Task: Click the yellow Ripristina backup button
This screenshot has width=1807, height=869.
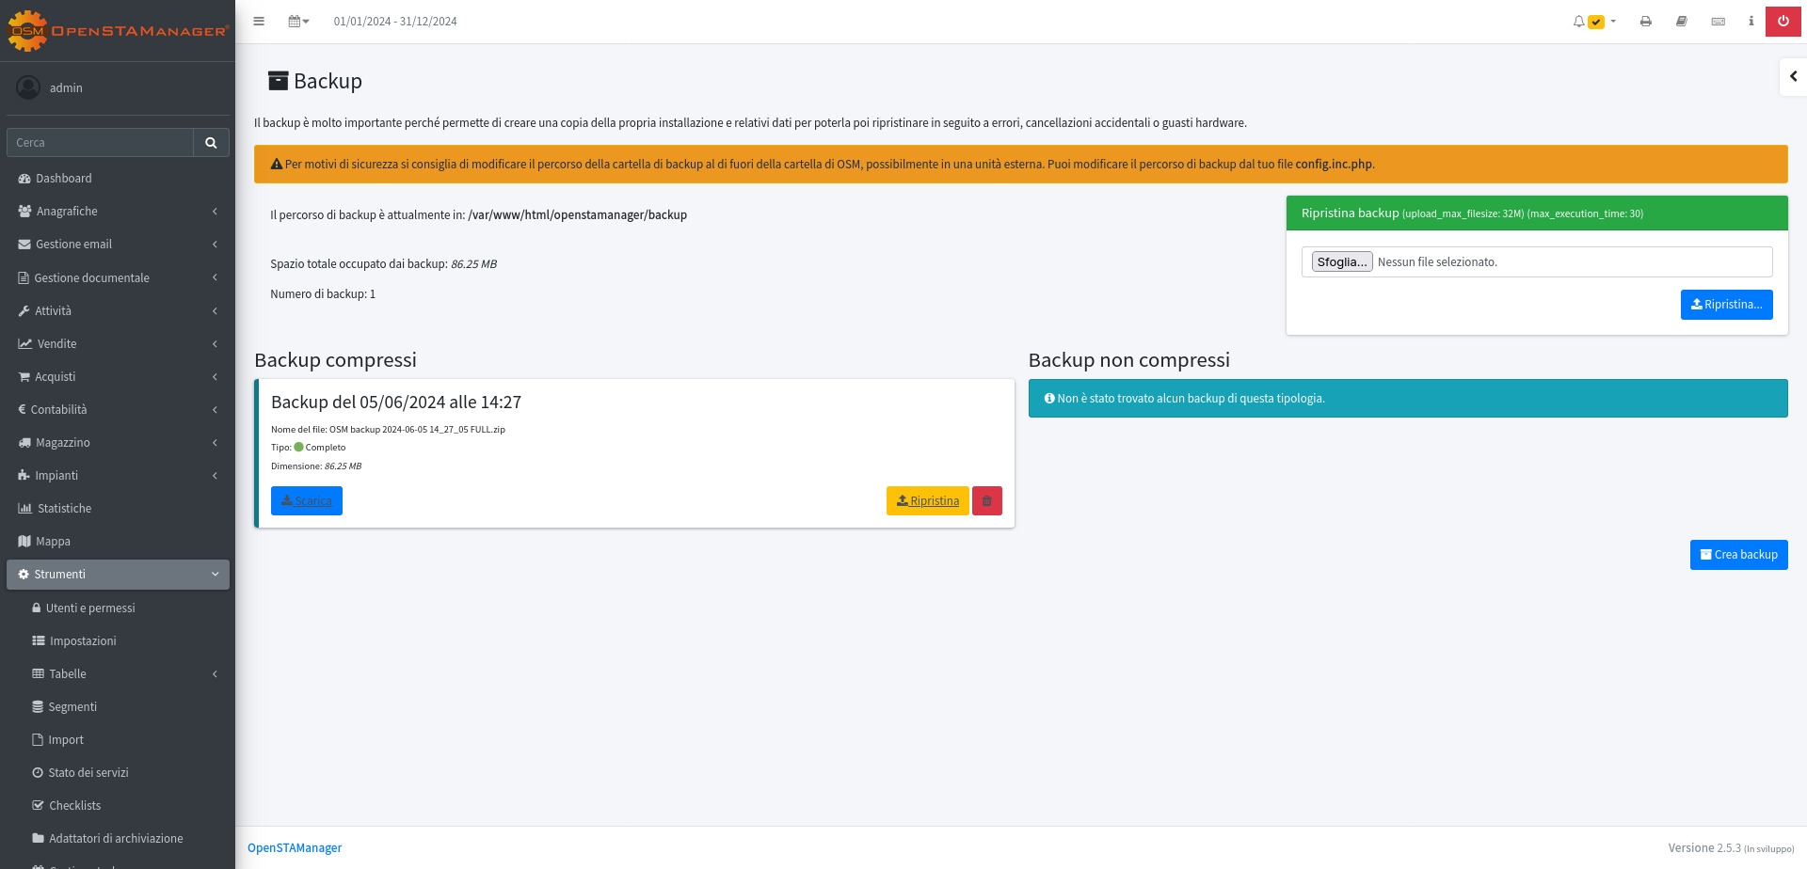Action: pyautogui.click(x=927, y=501)
